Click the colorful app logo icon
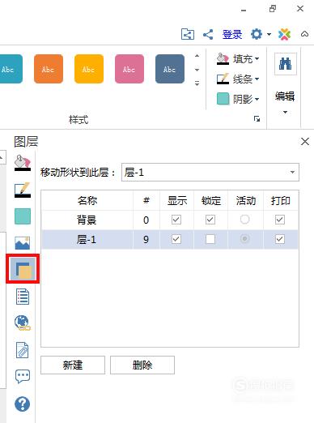This screenshot has width=314, height=423. (x=285, y=34)
